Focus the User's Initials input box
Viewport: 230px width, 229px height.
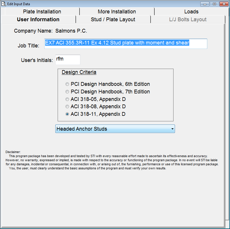coord(68,60)
